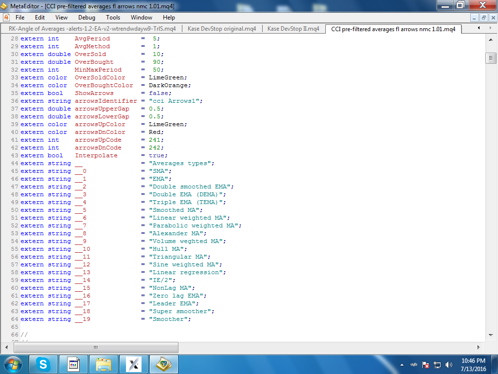Image resolution: width=498 pixels, height=374 pixels.
Task: Click LimeGreen on the OverSoldColor line
Action: coord(166,77)
